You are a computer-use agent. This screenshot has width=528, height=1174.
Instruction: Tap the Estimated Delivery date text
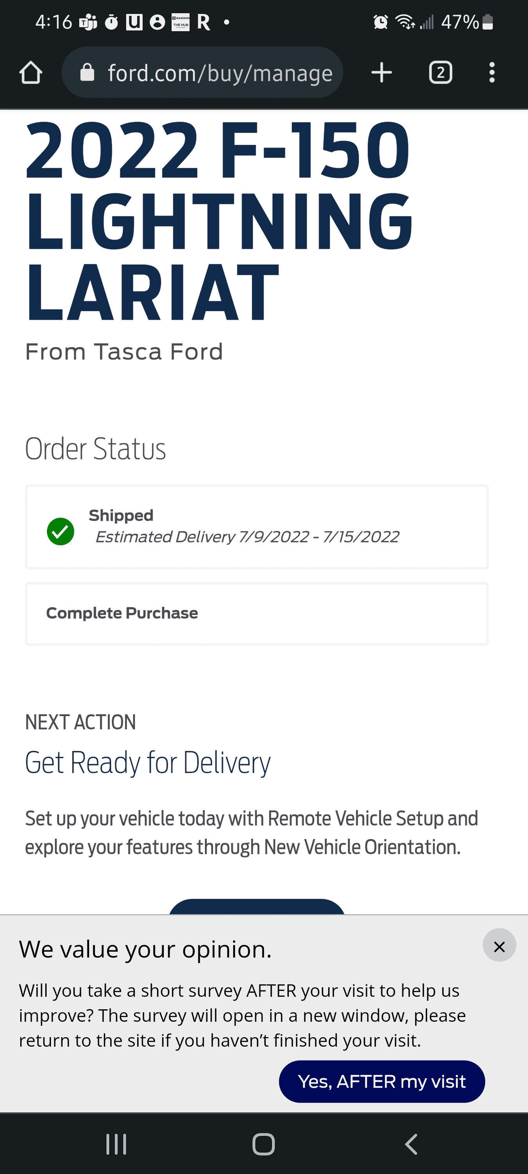click(x=247, y=537)
